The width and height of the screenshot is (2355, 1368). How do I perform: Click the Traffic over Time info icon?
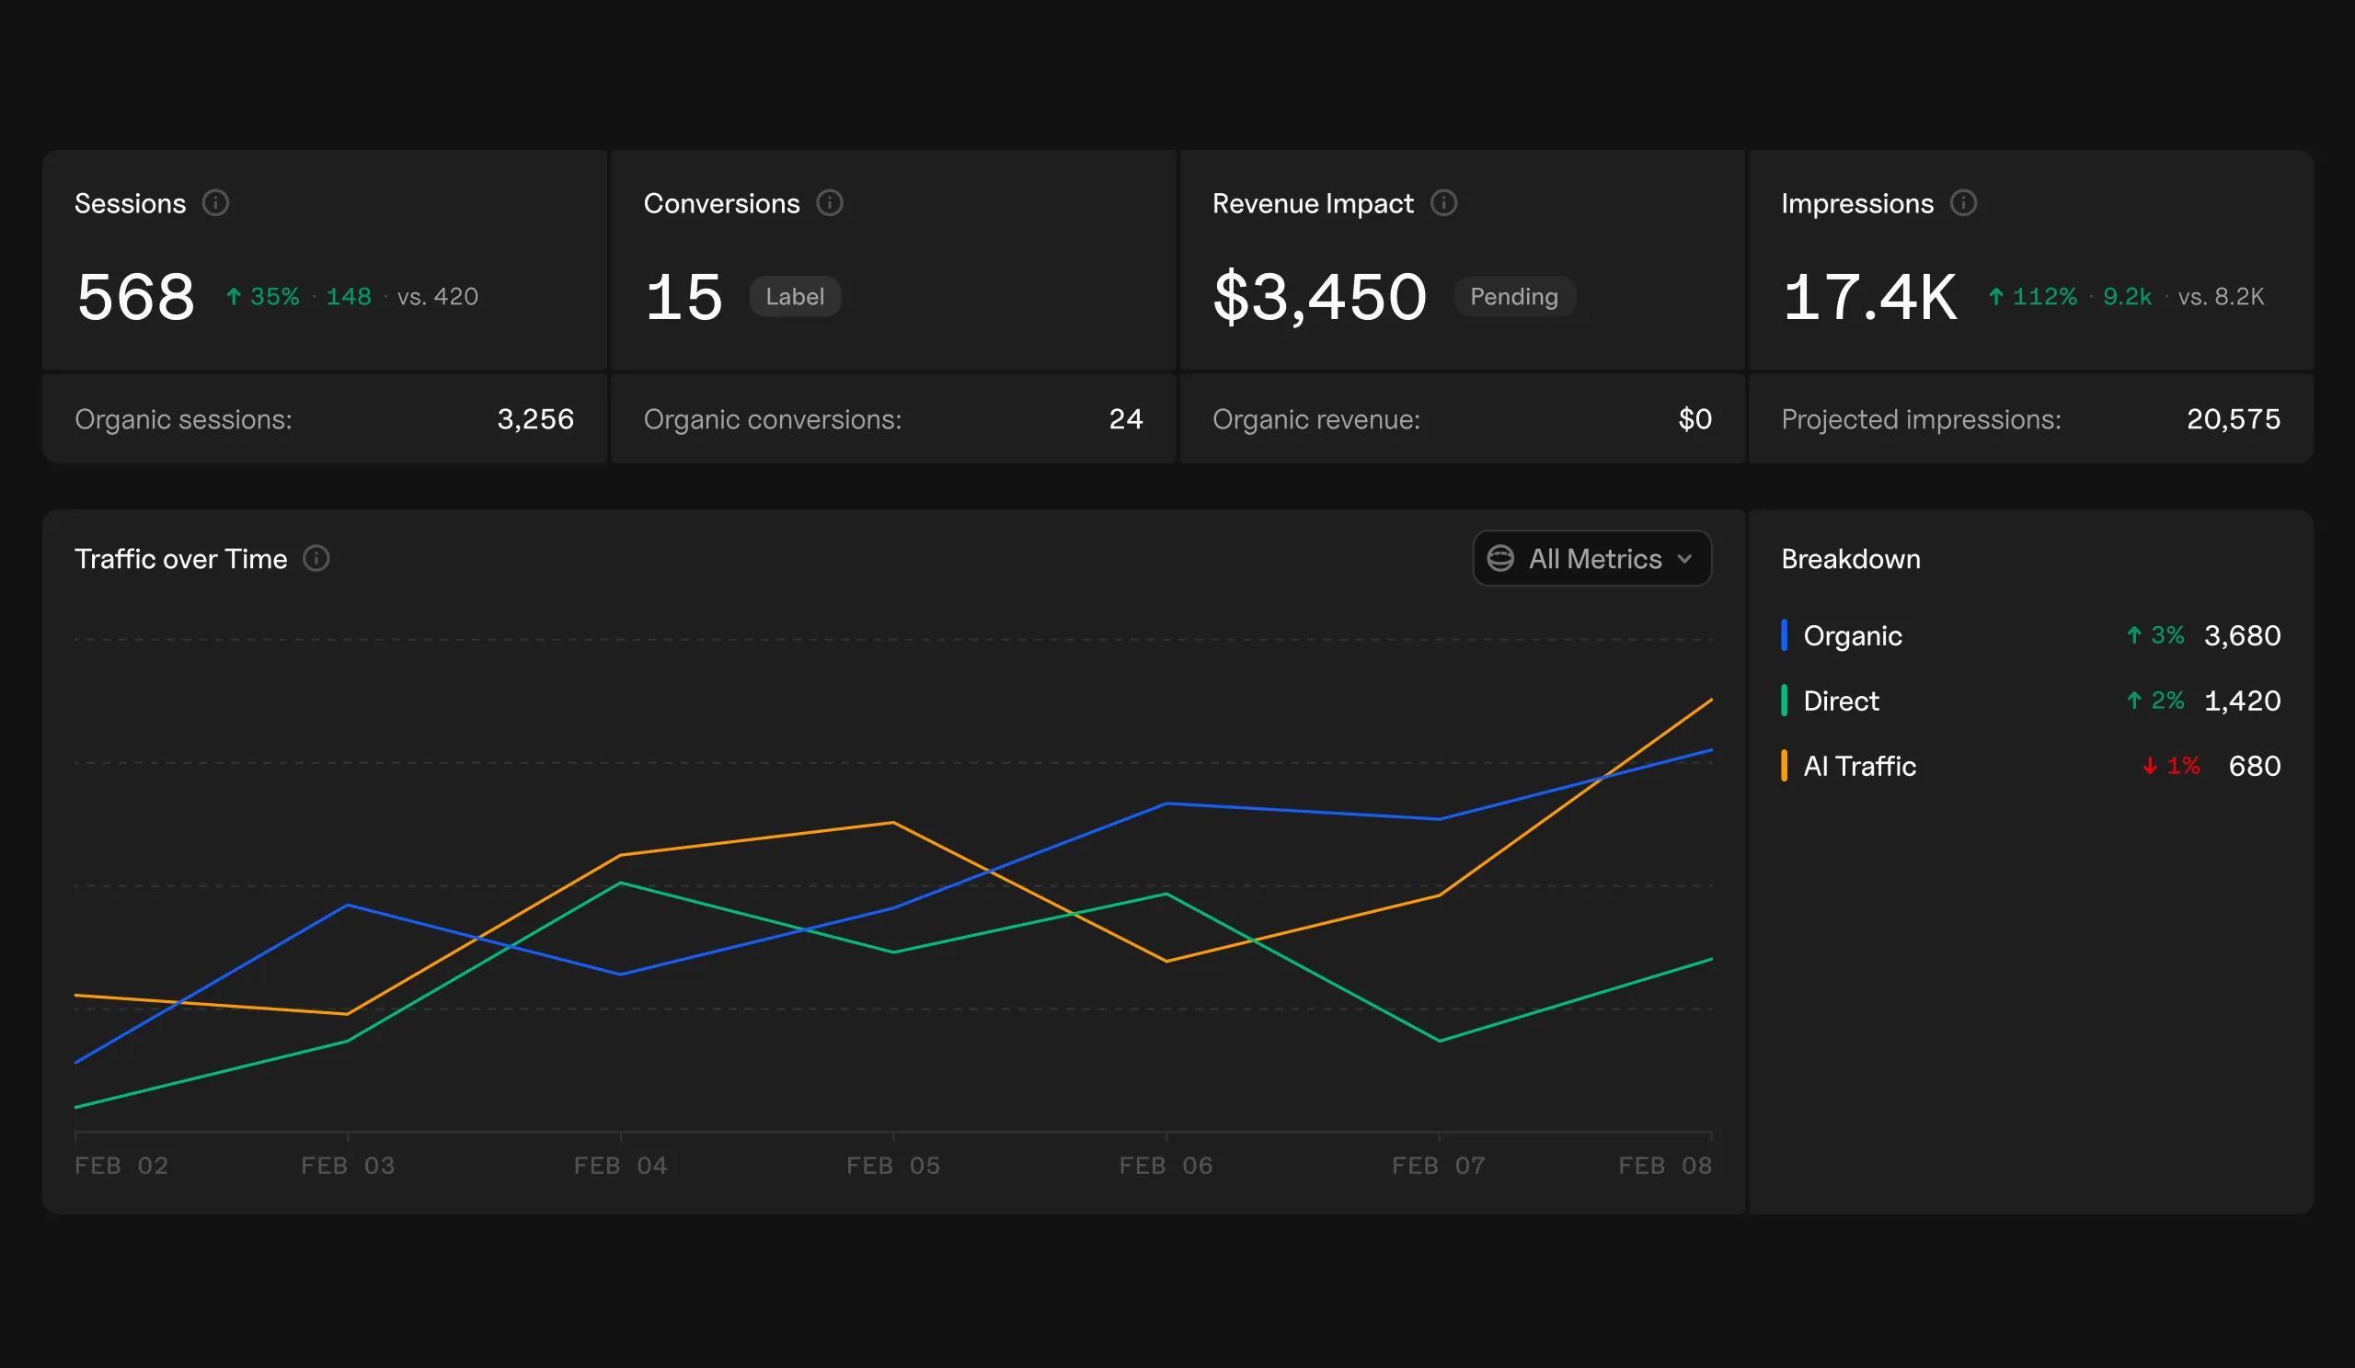click(316, 558)
